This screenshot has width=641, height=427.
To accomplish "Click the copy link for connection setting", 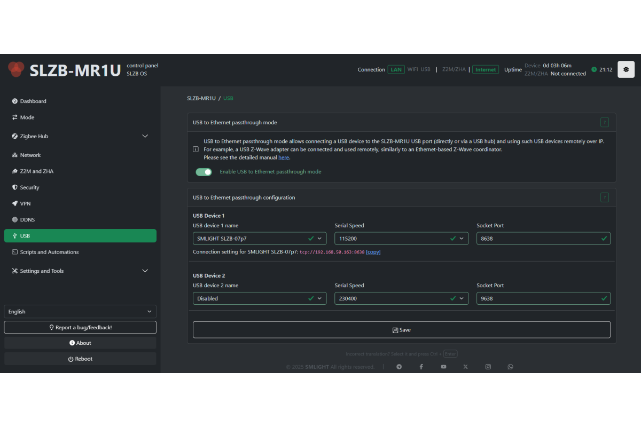I will [x=373, y=252].
